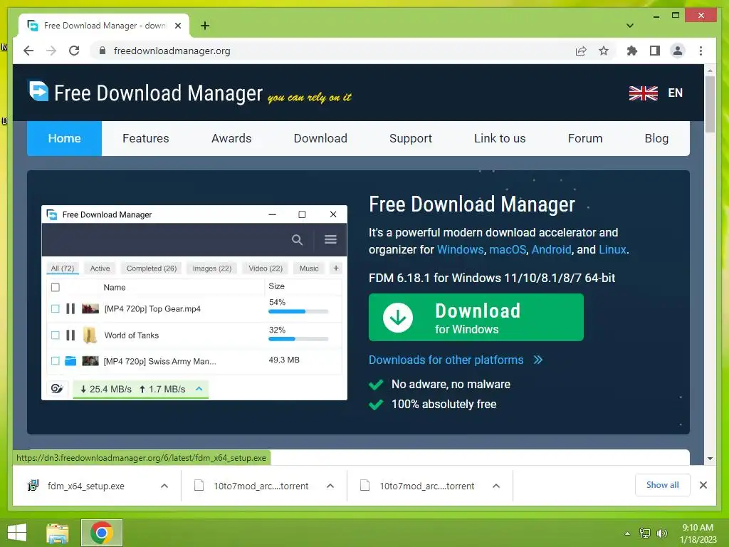
Task: Click the Free Download Manager logo icon
Action: pos(38,90)
